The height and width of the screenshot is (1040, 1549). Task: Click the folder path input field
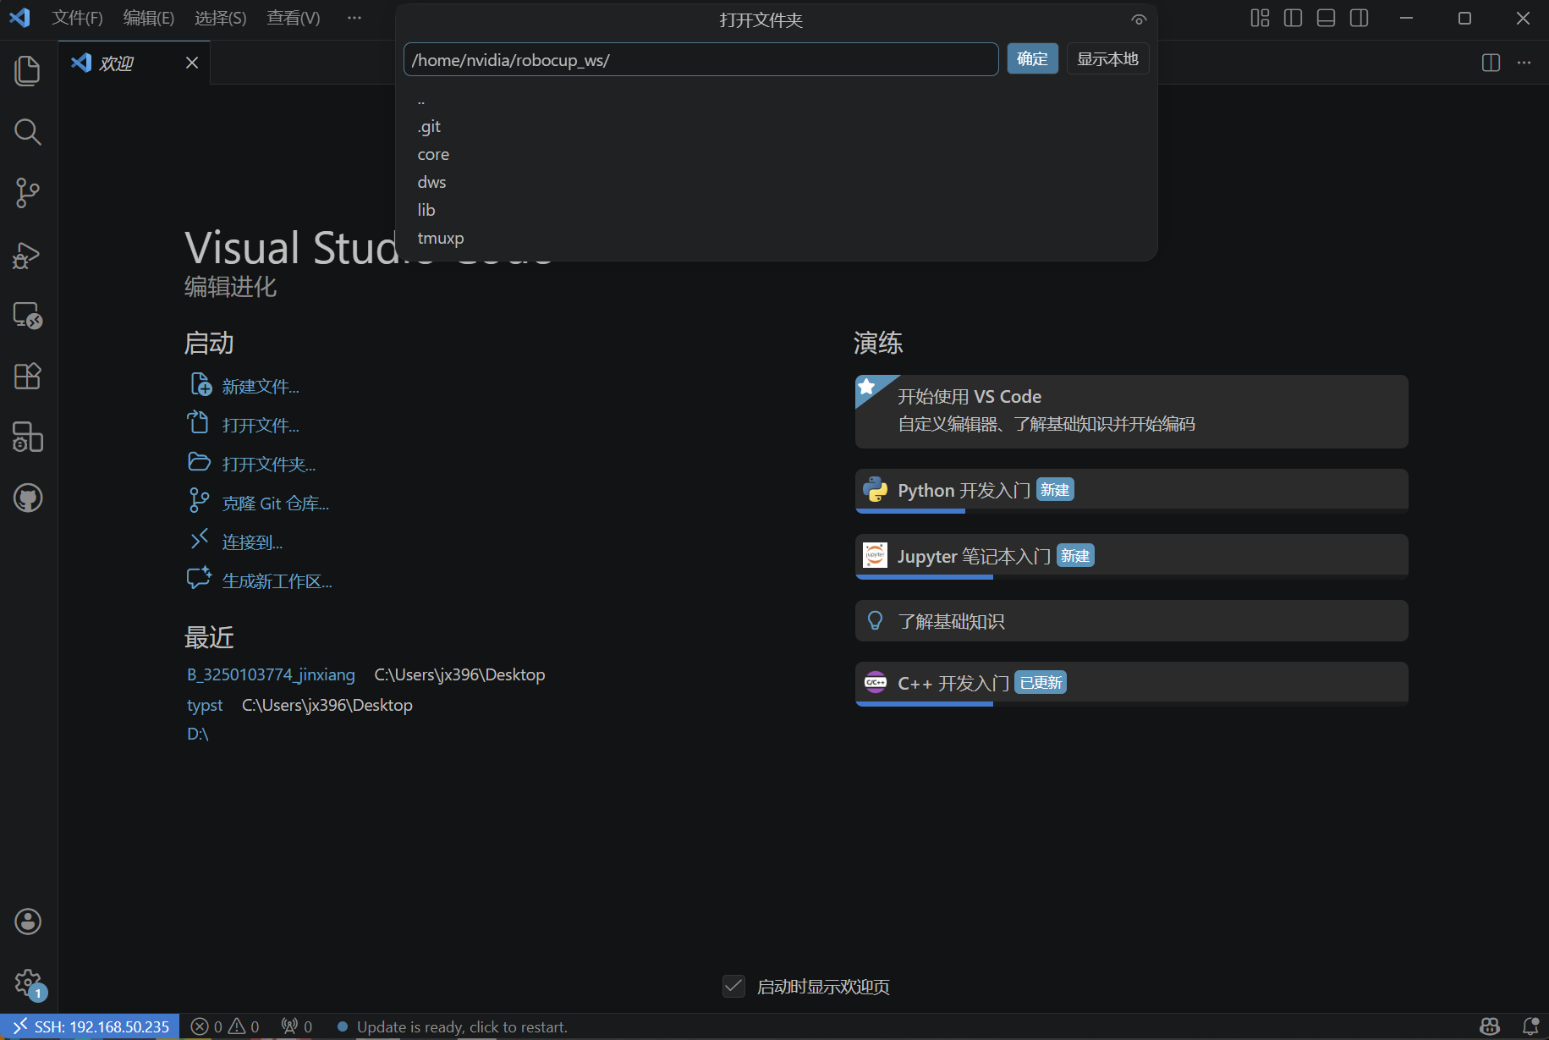tap(700, 59)
